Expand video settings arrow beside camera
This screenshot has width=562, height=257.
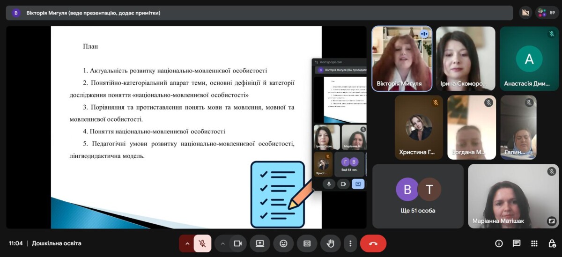(222, 243)
